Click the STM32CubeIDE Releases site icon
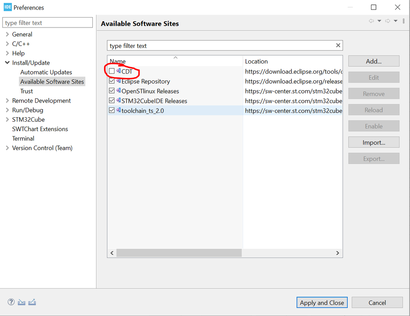Screen dimensions: 410x316 (119, 100)
